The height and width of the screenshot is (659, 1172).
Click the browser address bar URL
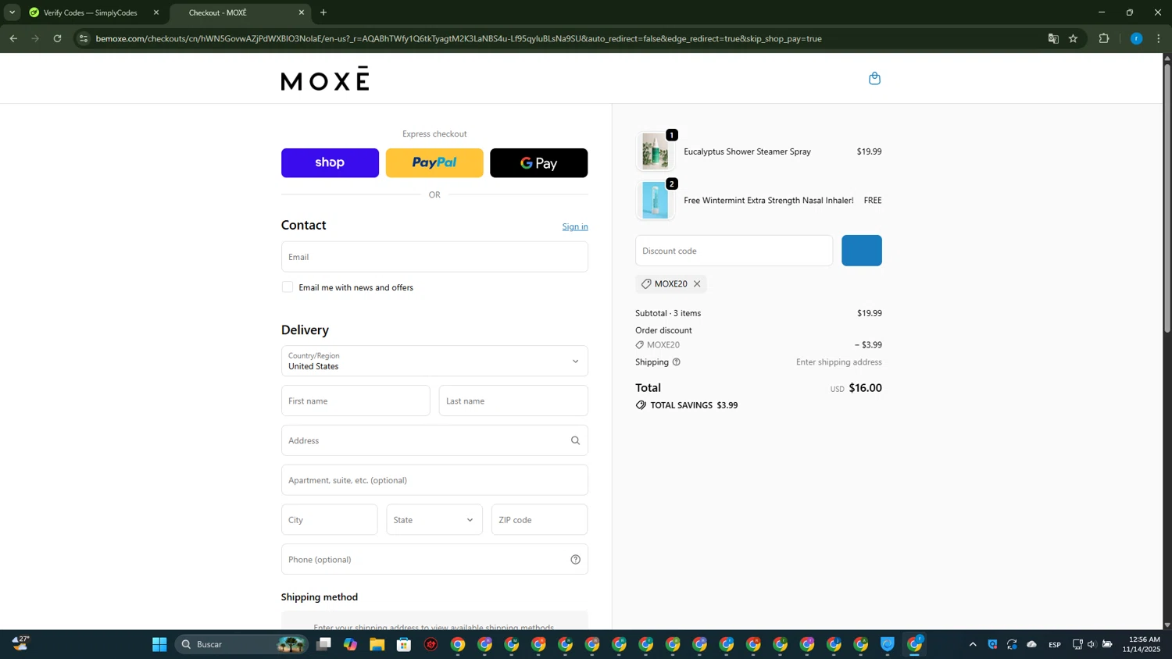tap(459, 38)
